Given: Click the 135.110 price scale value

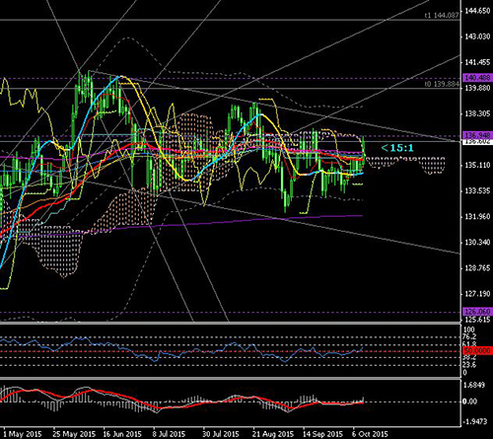Looking at the screenshot, I should (x=477, y=165).
